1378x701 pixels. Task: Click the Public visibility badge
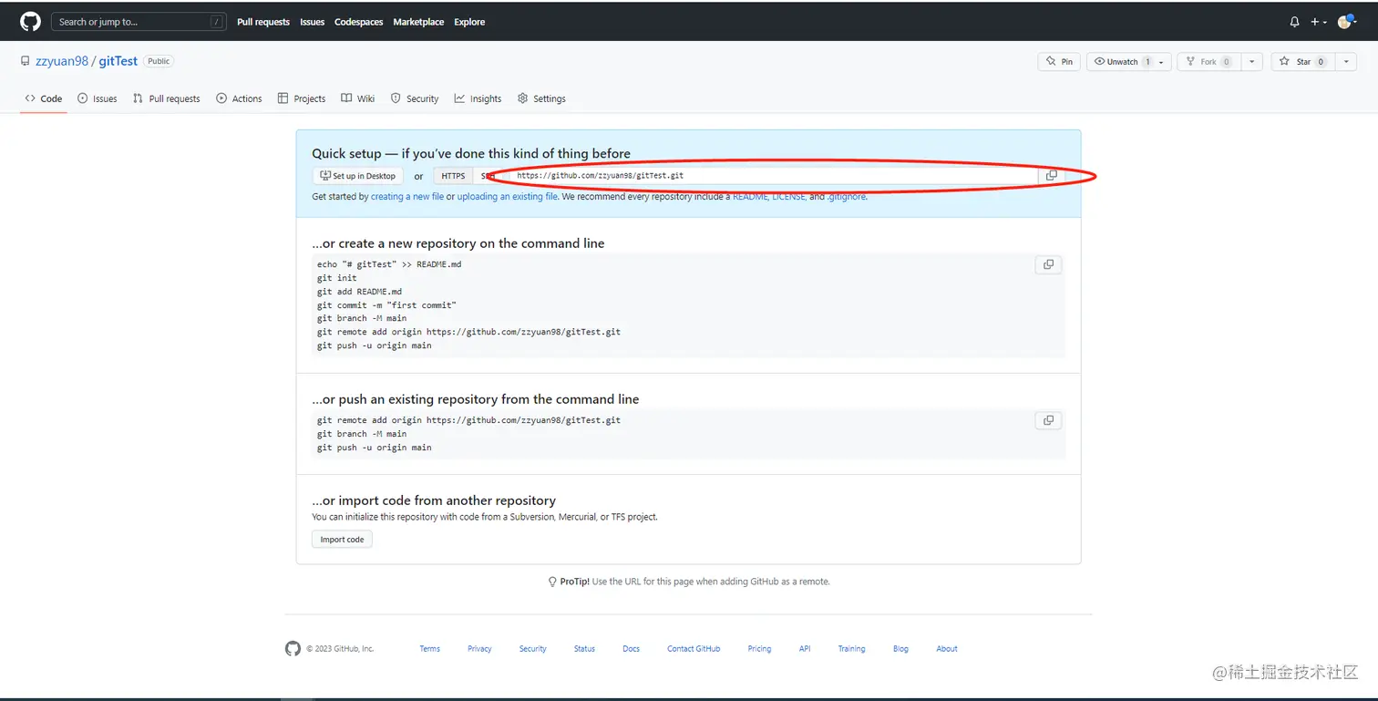pyautogui.click(x=159, y=61)
